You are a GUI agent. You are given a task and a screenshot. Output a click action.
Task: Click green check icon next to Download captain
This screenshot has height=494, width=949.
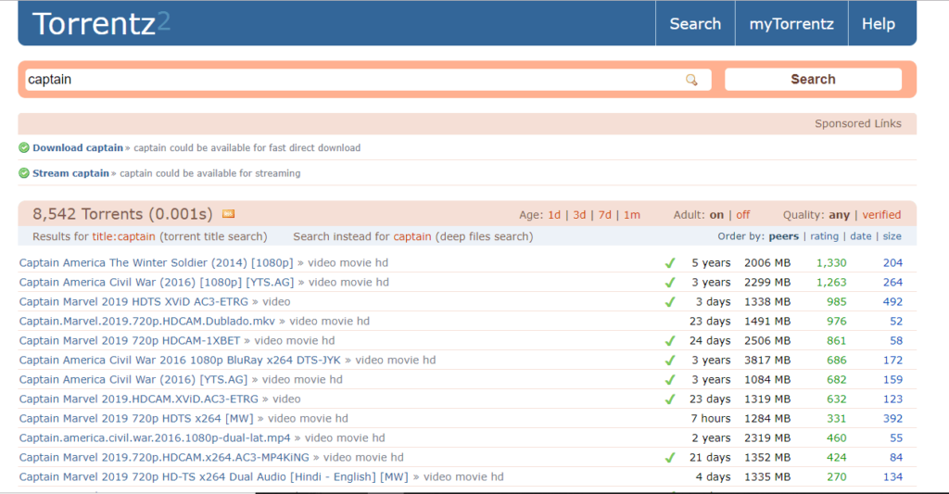pos(24,147)
